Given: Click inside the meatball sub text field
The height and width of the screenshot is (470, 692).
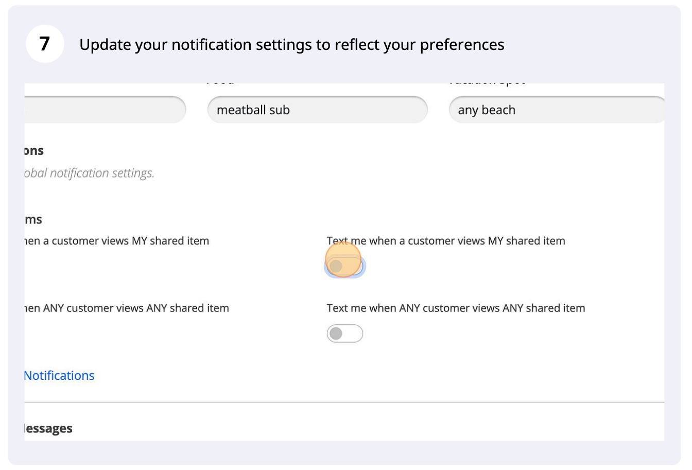Looking at the screenshot, I should (x=317, y=109).
